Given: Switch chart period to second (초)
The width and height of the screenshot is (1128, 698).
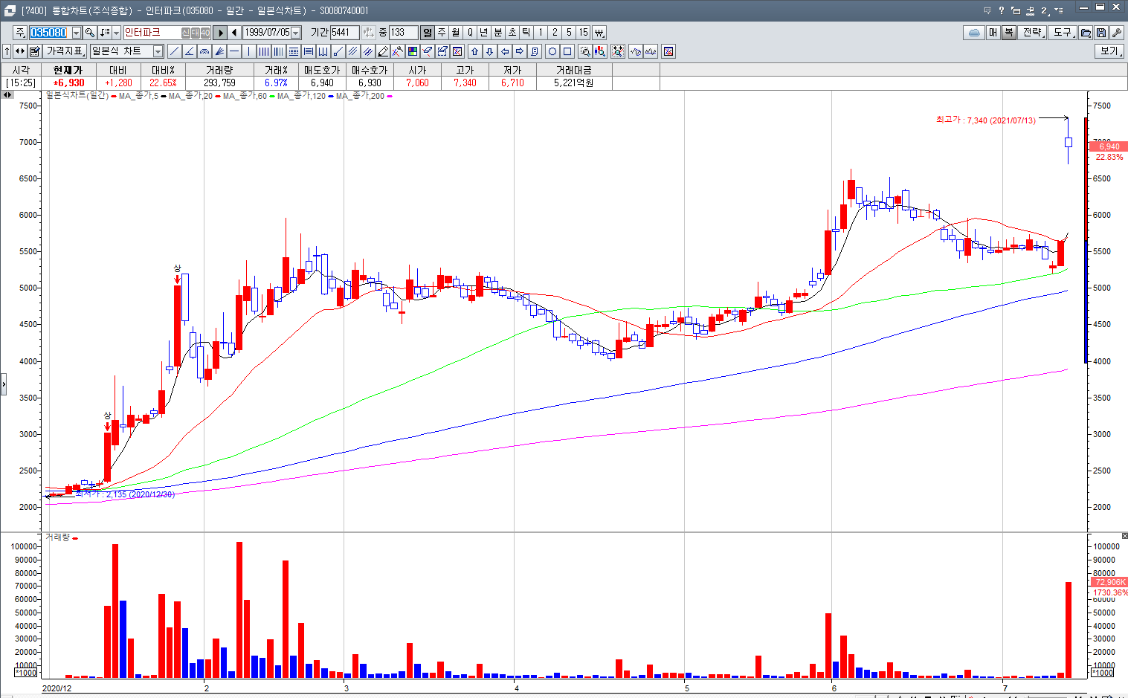Looking at the screenshot, I should coord(512,33).
